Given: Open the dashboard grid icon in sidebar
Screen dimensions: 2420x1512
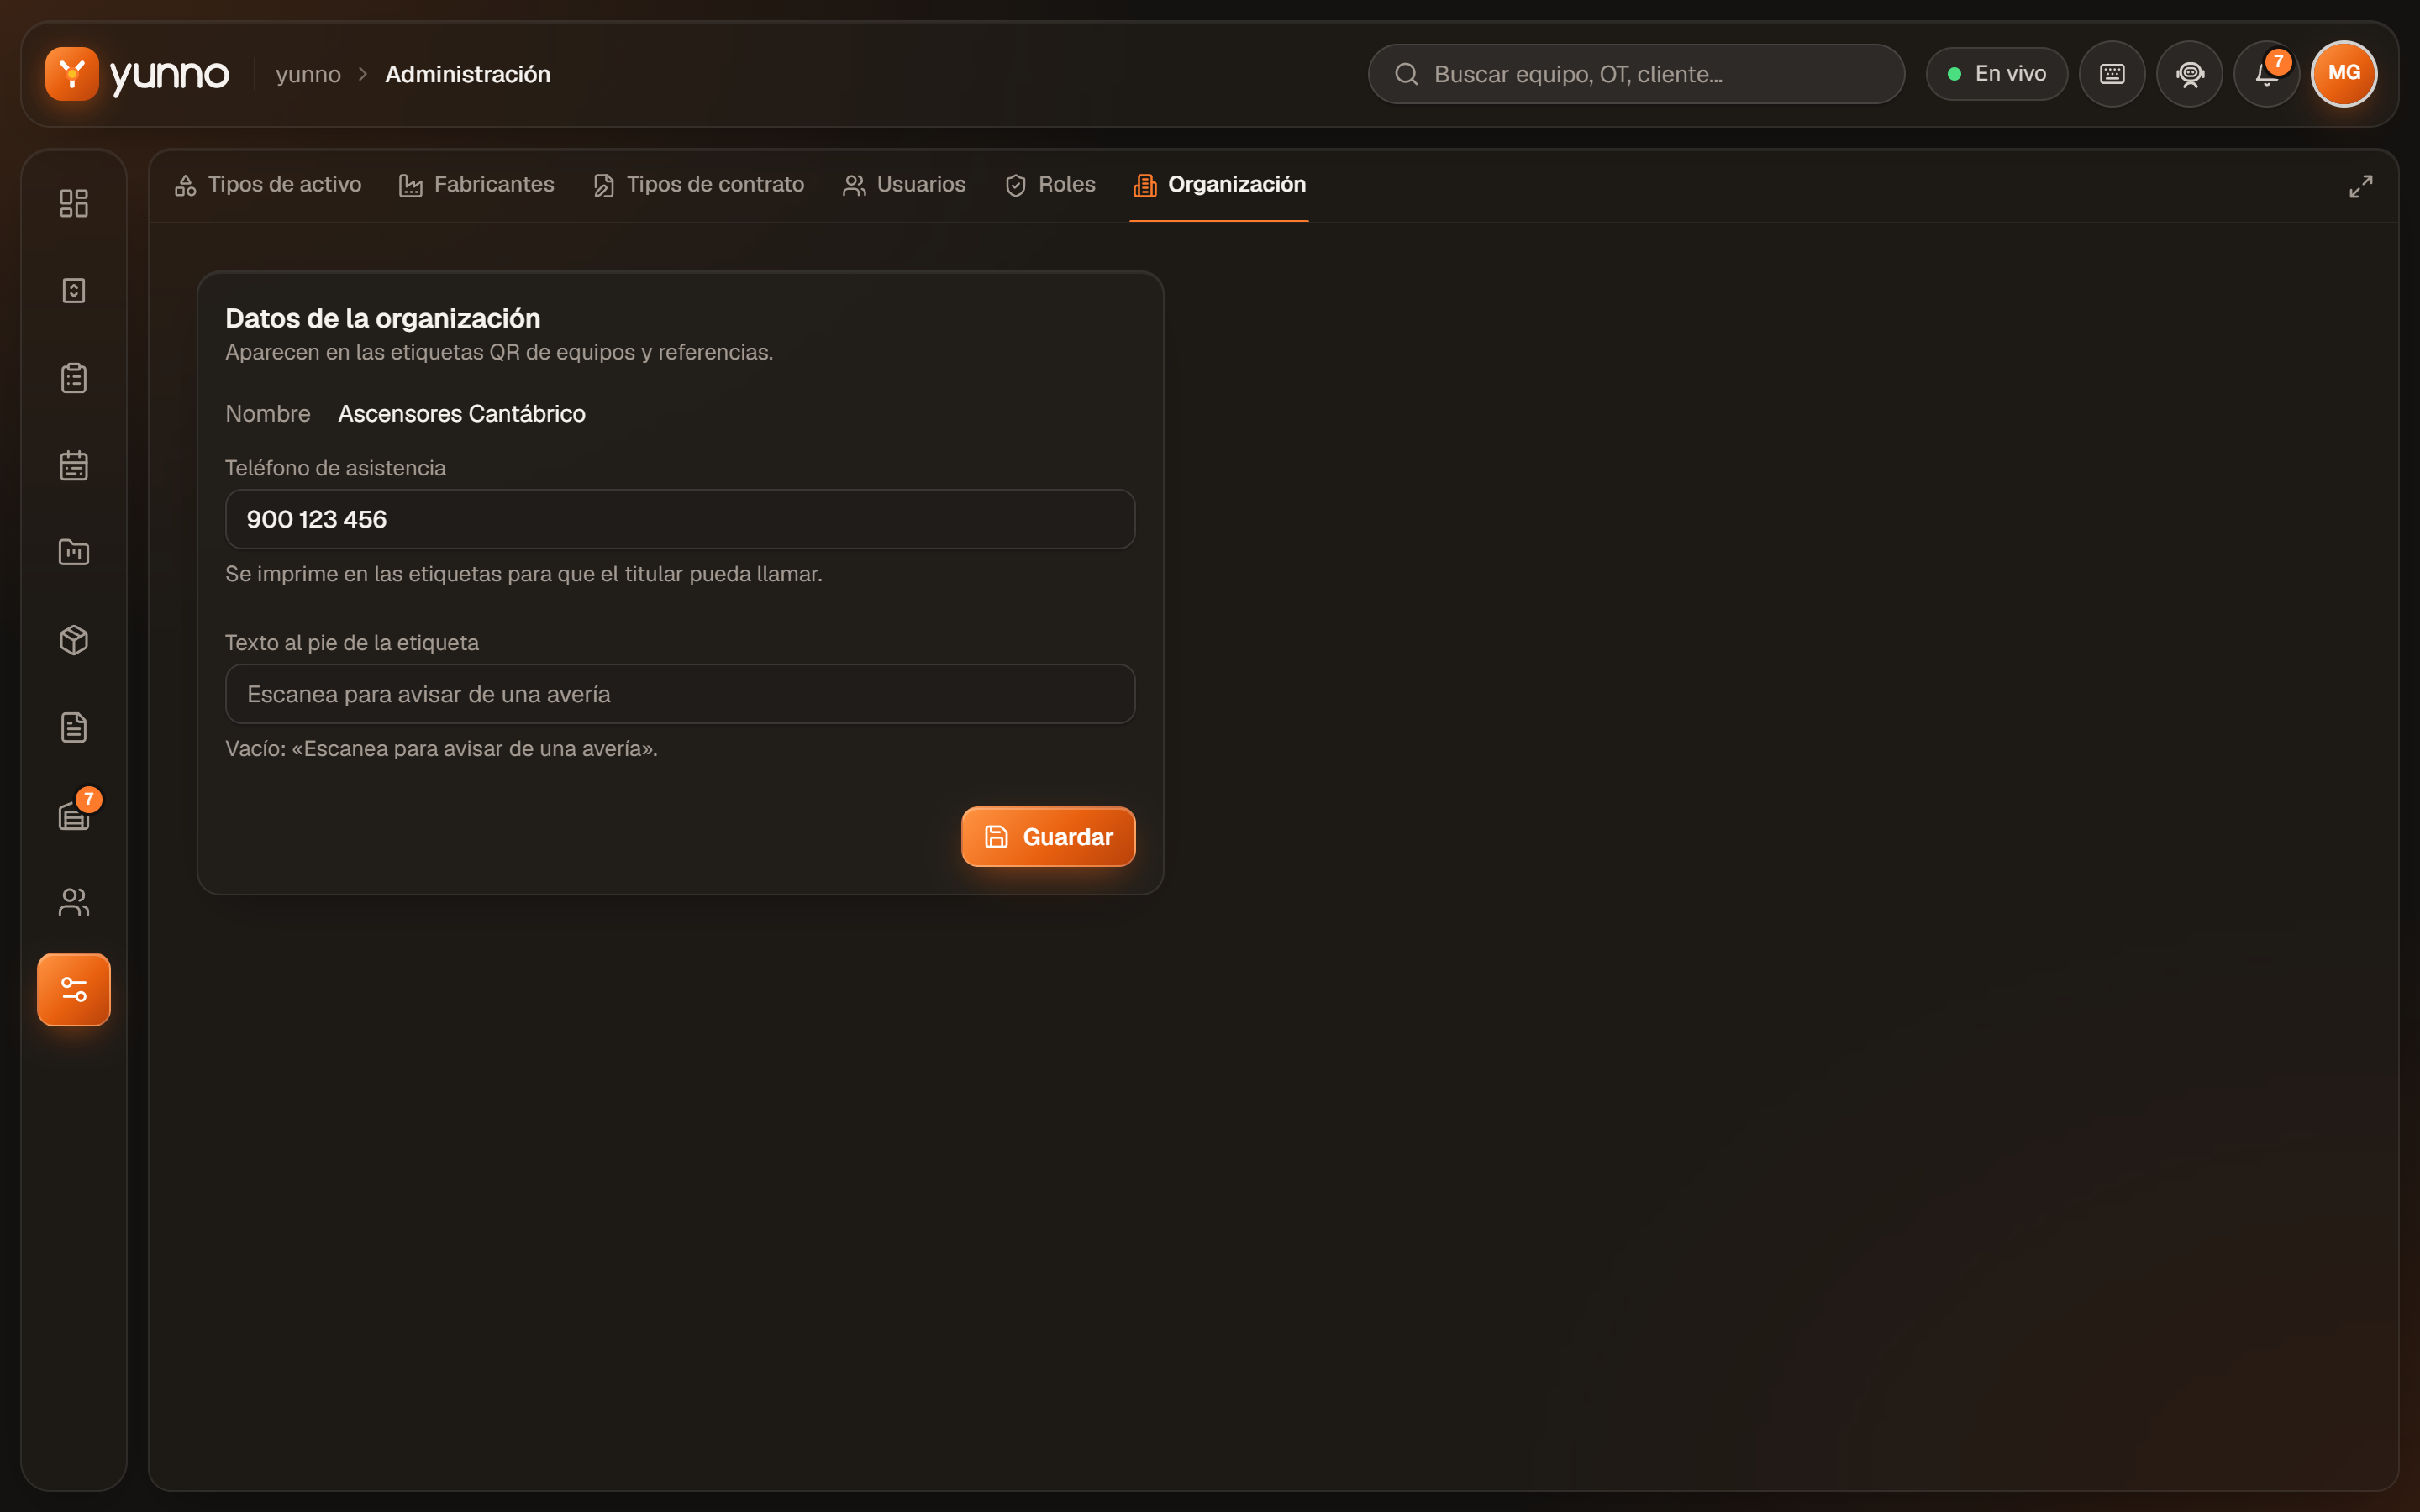Looking at the screenshot, I should [x=74, y=203].
